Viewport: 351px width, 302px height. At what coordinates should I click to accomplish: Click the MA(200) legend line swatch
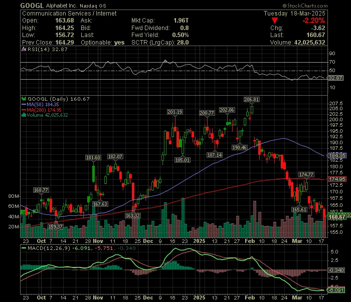click(24, 110)
